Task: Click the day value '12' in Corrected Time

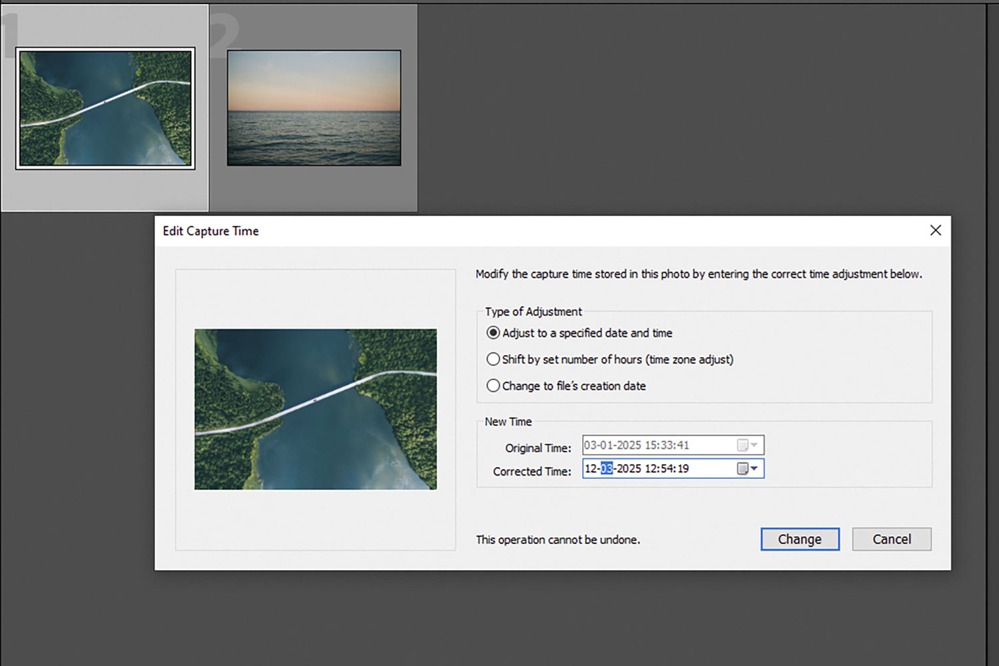Action: [591, 469]
